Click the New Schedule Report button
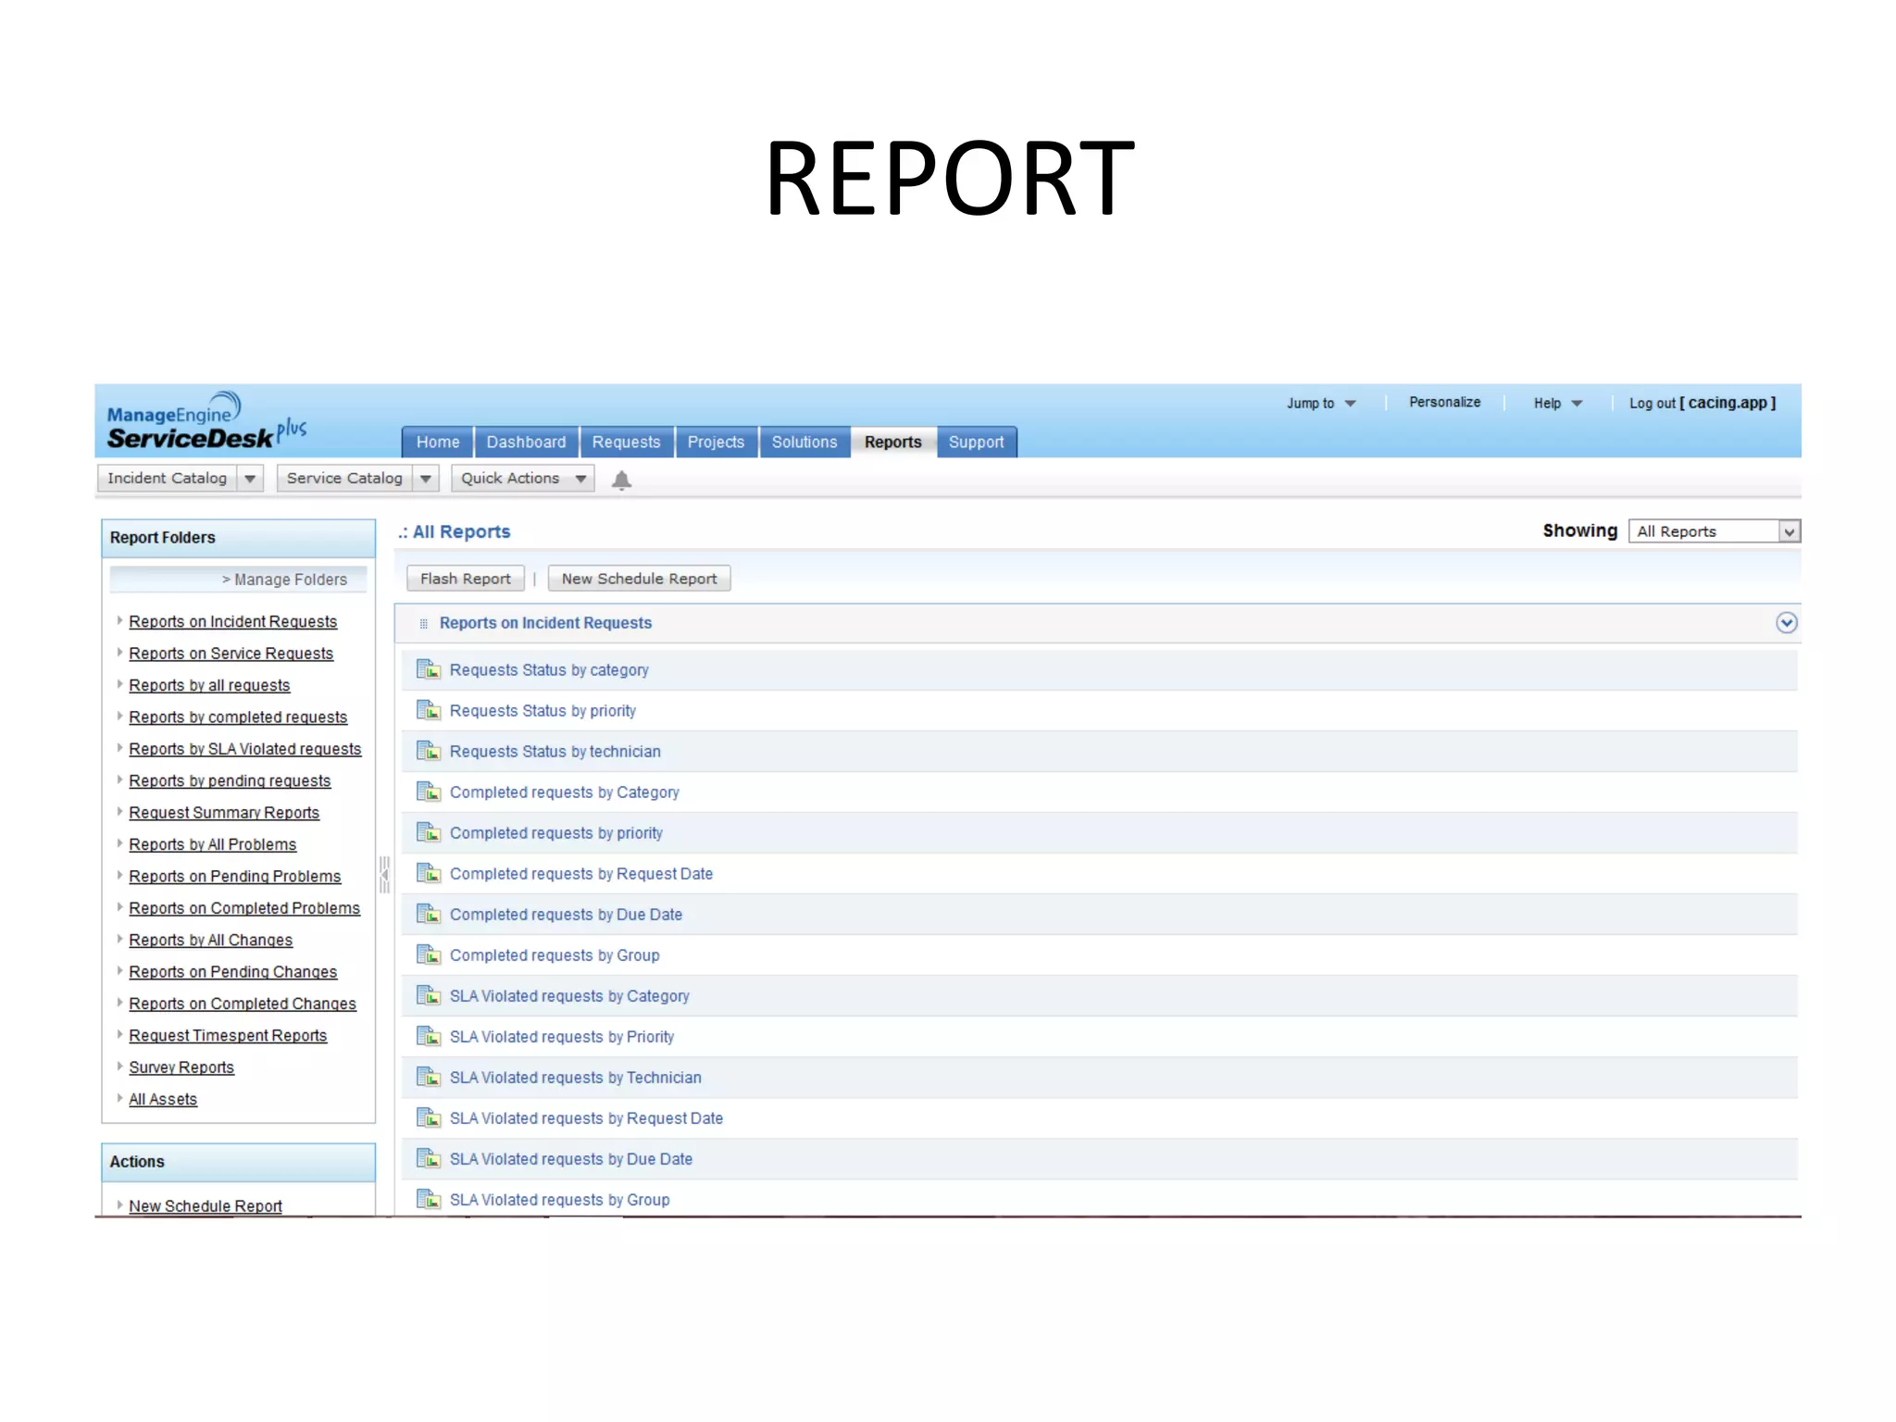Viewport: 1896px width, 1422px height. tap(639, 579)
